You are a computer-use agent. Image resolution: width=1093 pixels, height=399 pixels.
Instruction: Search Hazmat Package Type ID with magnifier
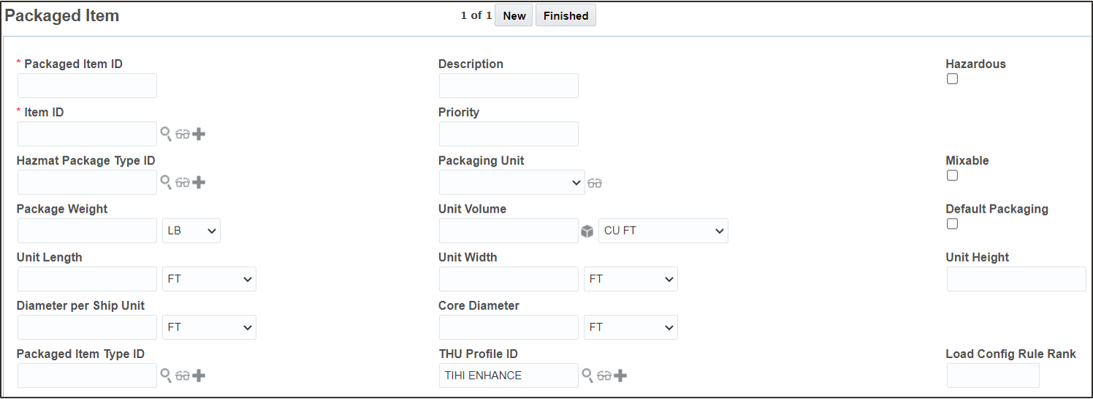[166, 182]
